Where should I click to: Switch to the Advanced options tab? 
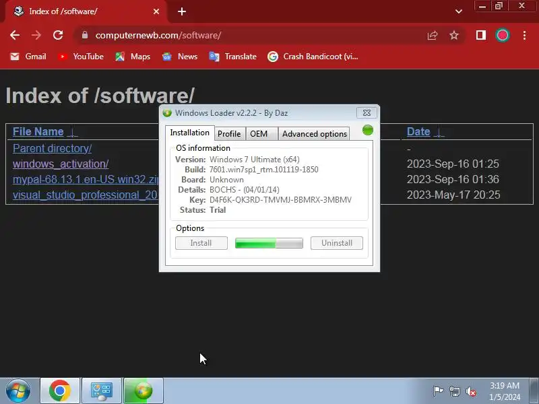314,133
